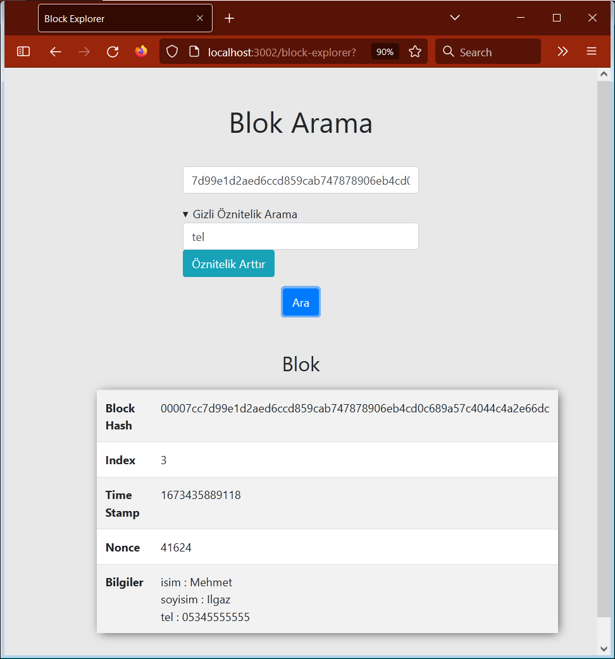Reload the block explorer page
Viewport: 615px width, 659px height.
point(113,52)
